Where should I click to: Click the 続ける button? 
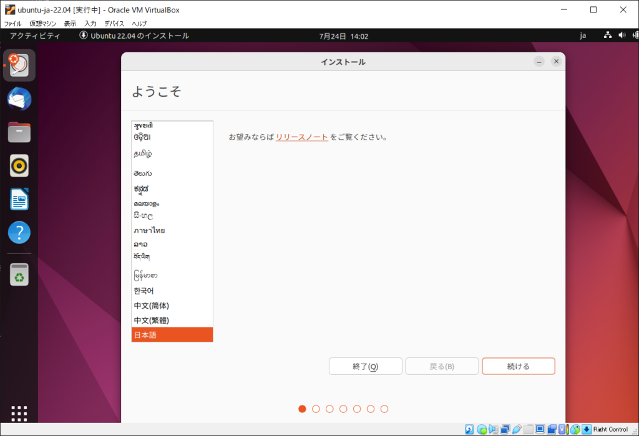tap(519, 366)
